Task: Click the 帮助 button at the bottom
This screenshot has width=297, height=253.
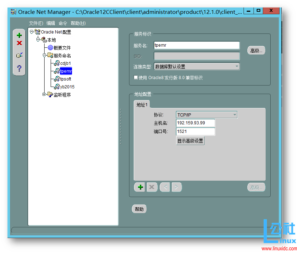Action: click(139, 209)
